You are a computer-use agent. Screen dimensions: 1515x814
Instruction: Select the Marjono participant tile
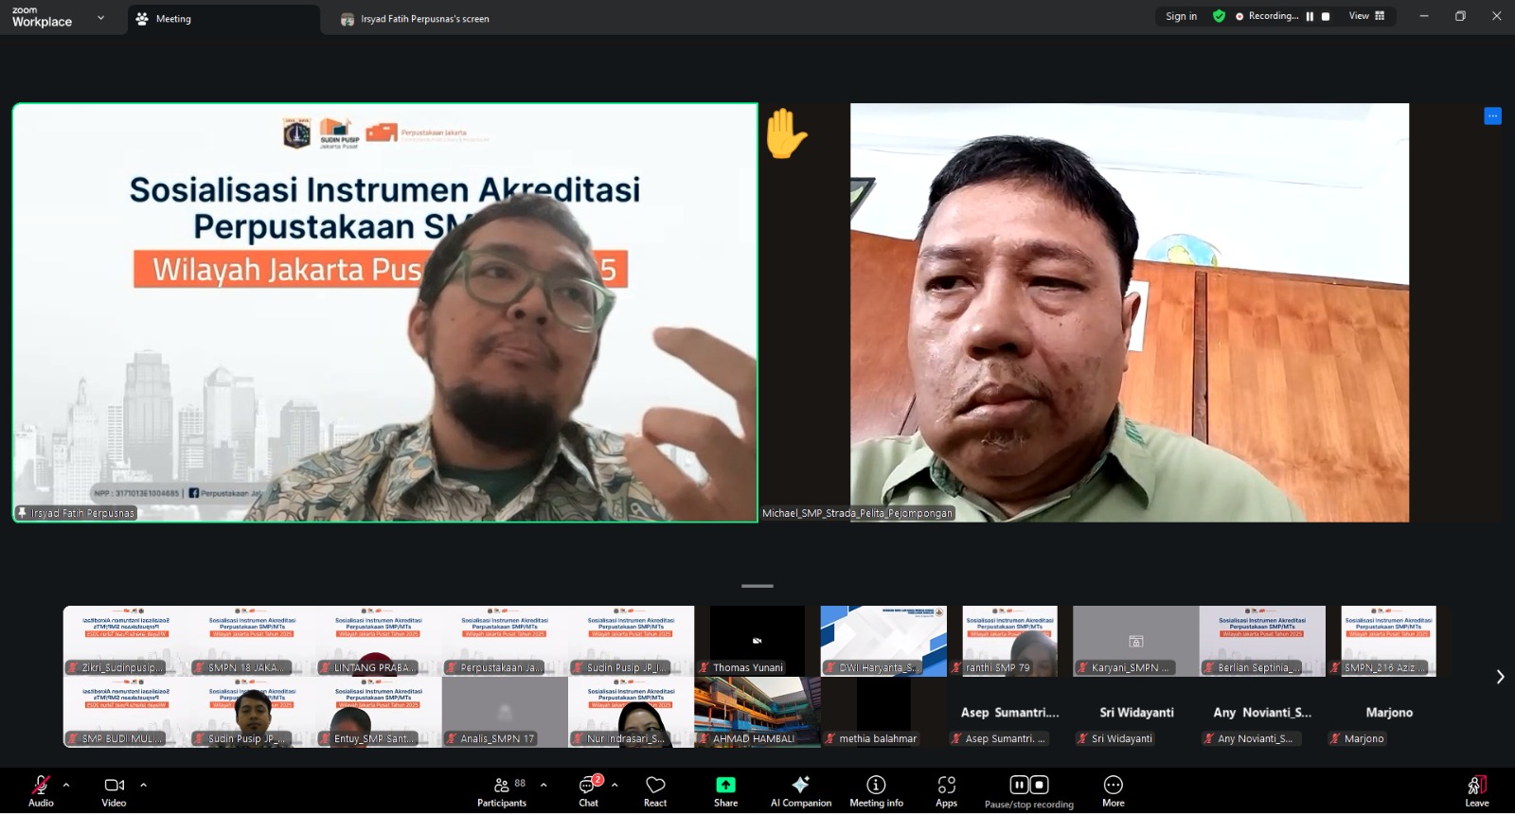pyautogui.click(x=1388, y=712)
